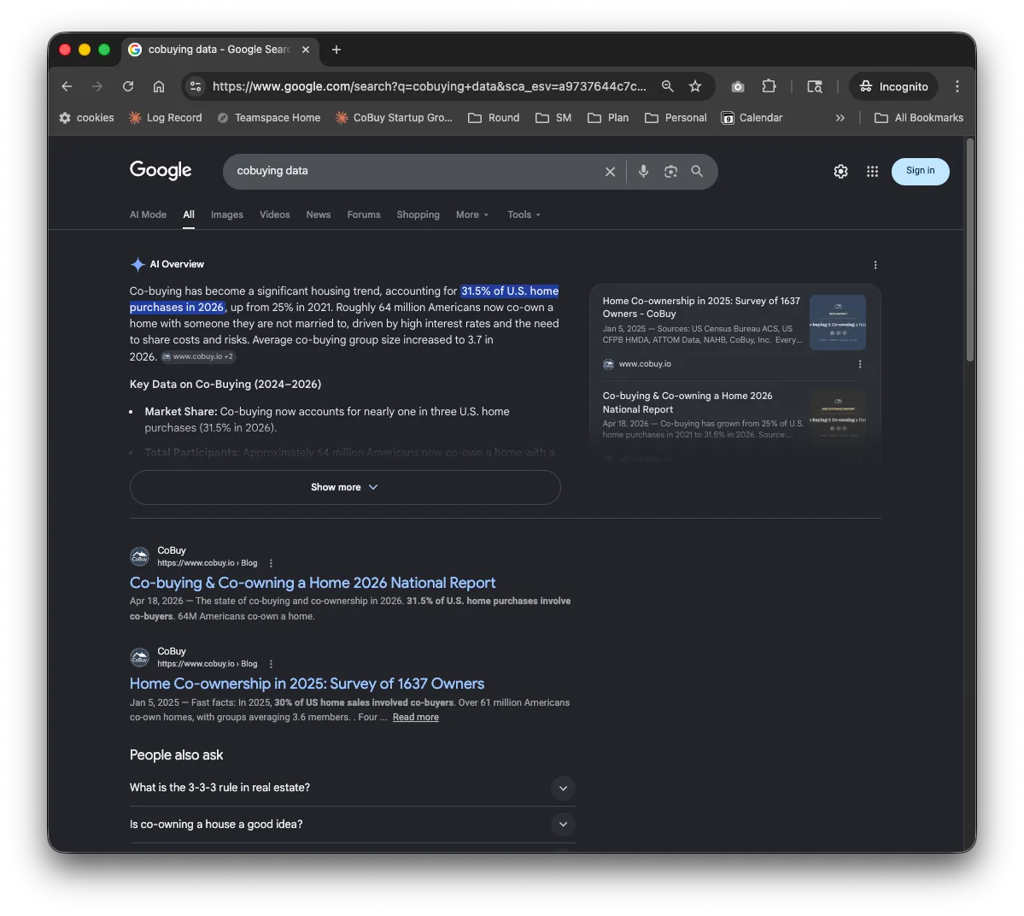Image resolution: width=1024 pixels, height=916 pixels.
Task: Open the Survey of 1637 Owners source card thumbnail
Action: 837,323
